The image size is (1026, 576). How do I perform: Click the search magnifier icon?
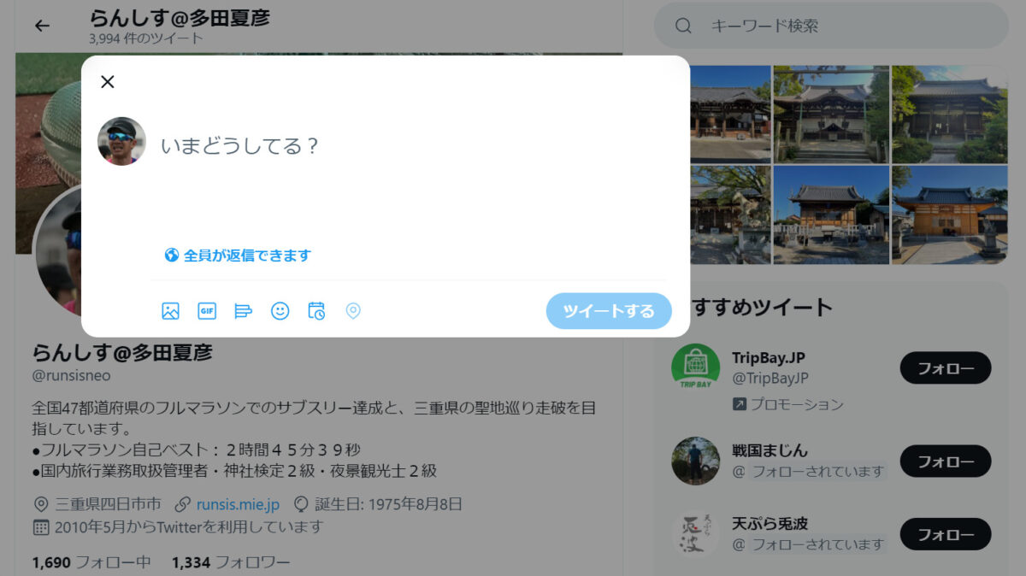(682, 26)
